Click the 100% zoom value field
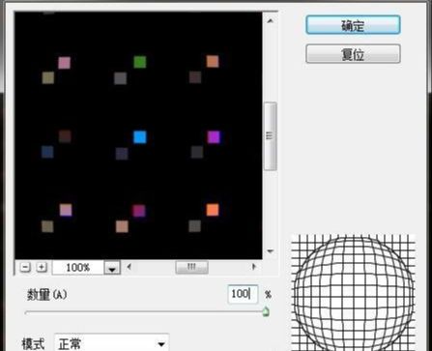The width and height of the screenshot is (432, 351). [x=78, y=268]
